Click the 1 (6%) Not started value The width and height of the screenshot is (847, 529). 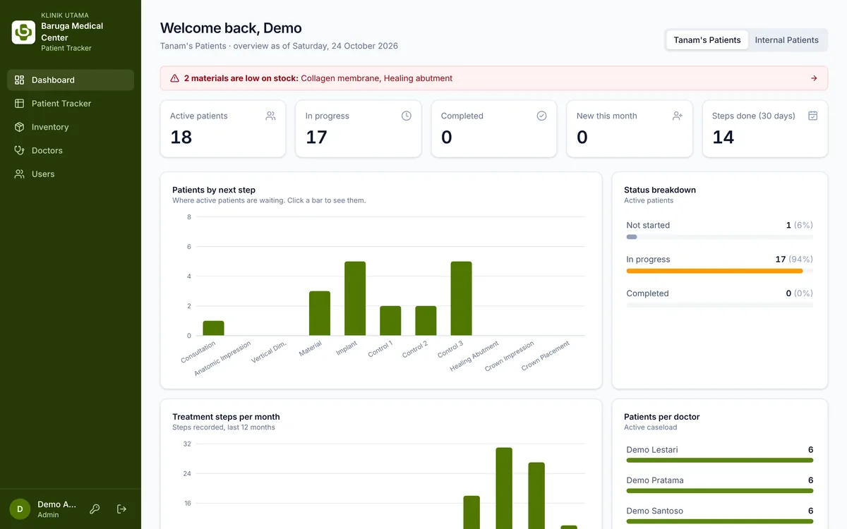click(x=799, y=225)
